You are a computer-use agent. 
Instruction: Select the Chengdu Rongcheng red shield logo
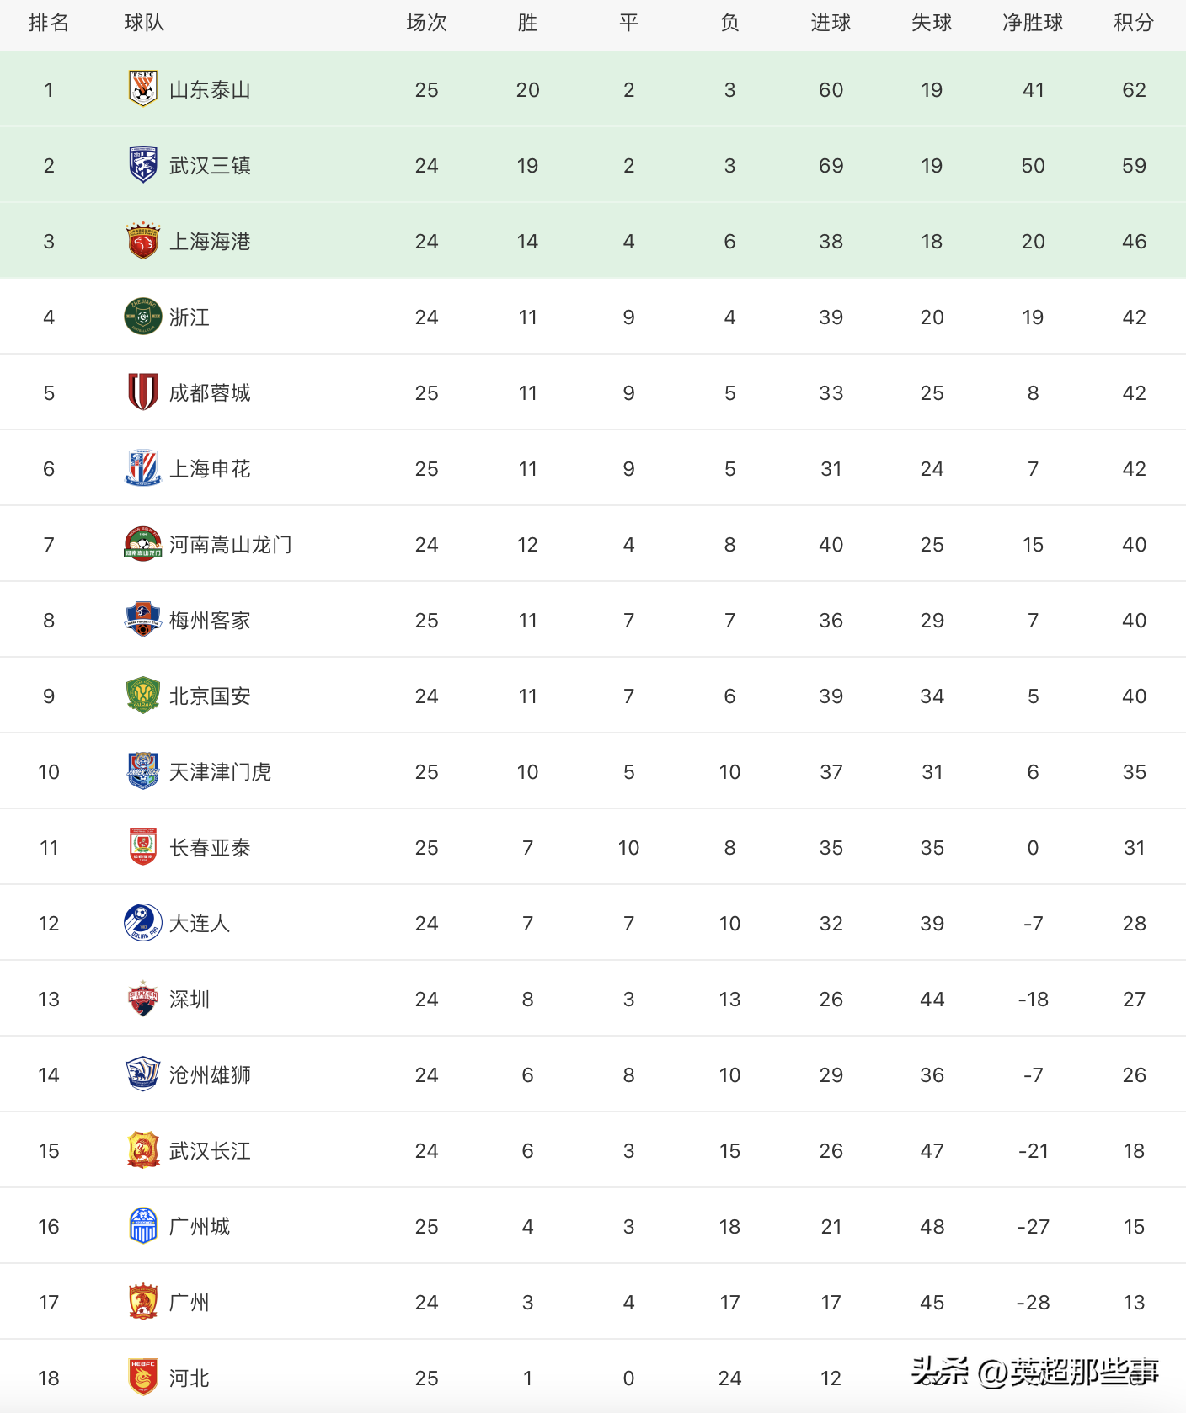click(x=143, y=392)
